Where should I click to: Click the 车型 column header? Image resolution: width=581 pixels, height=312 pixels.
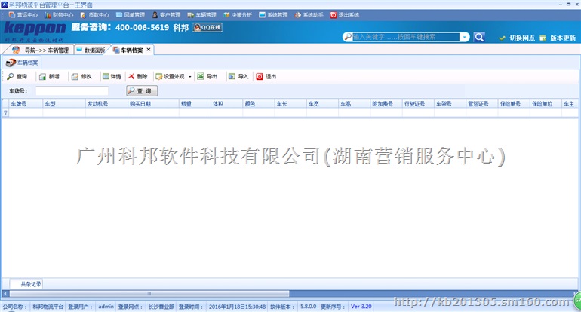click(x=64, y=104)
